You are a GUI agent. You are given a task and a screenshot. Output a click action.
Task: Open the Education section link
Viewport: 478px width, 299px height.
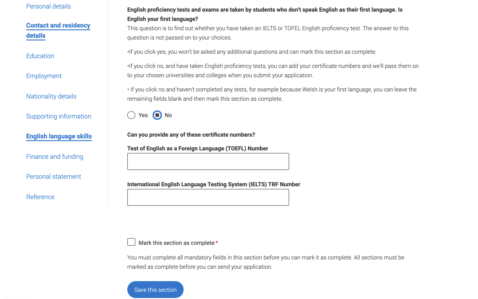pos(40,56)
